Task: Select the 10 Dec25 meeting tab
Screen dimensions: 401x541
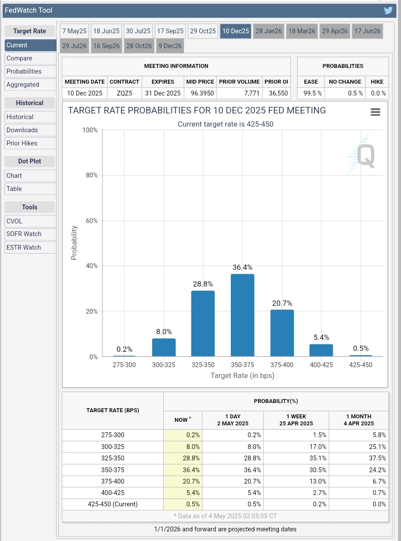Action: 236,31
